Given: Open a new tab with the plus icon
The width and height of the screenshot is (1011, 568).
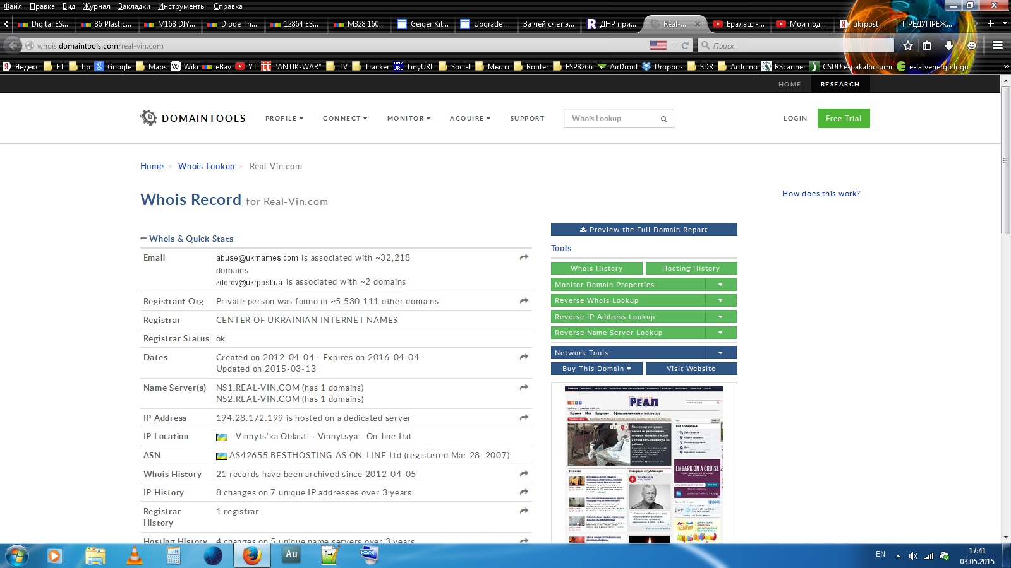Looking at the screenshot, I should coord(990,23).
